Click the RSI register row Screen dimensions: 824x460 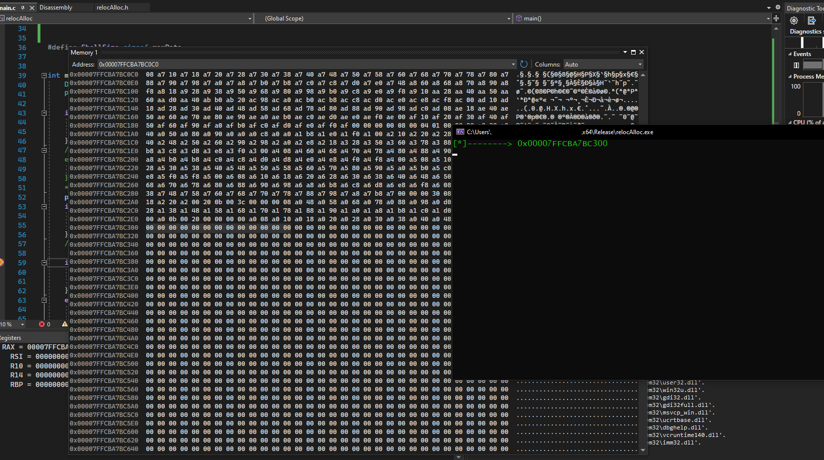[x=39, y=356]
